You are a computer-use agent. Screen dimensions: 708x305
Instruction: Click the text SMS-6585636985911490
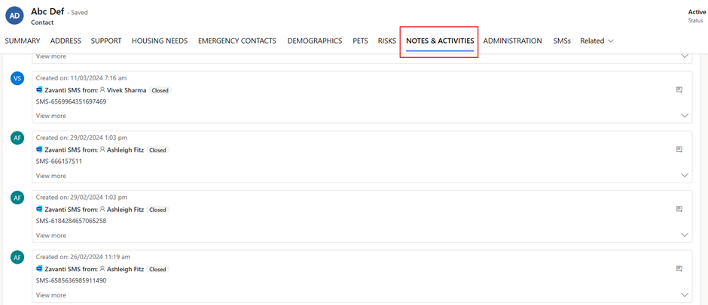pyautogui.click(x=72, y=281)
